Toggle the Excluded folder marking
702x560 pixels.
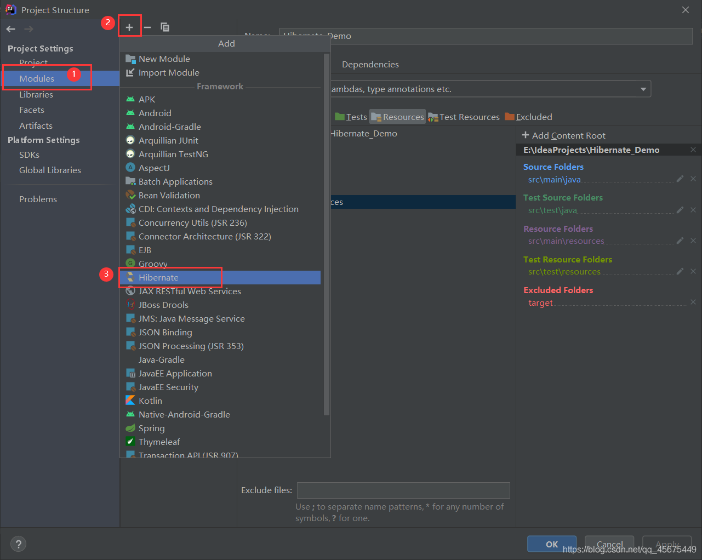pyautogui.click(x=528, y=116)
